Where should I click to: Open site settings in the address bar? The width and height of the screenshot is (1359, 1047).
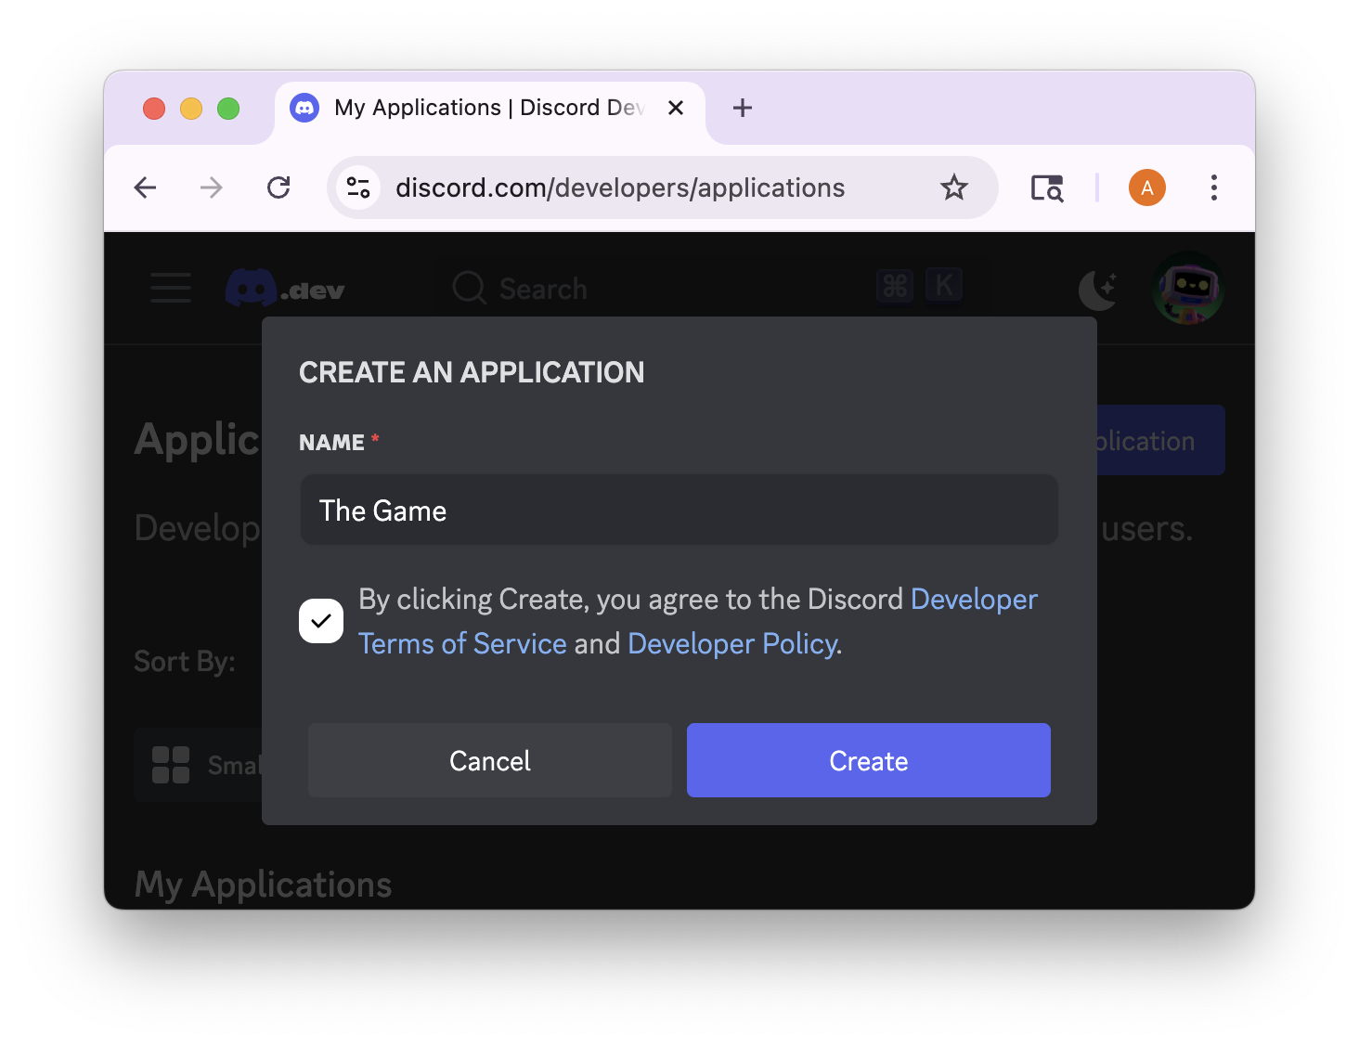click(358, 187)
